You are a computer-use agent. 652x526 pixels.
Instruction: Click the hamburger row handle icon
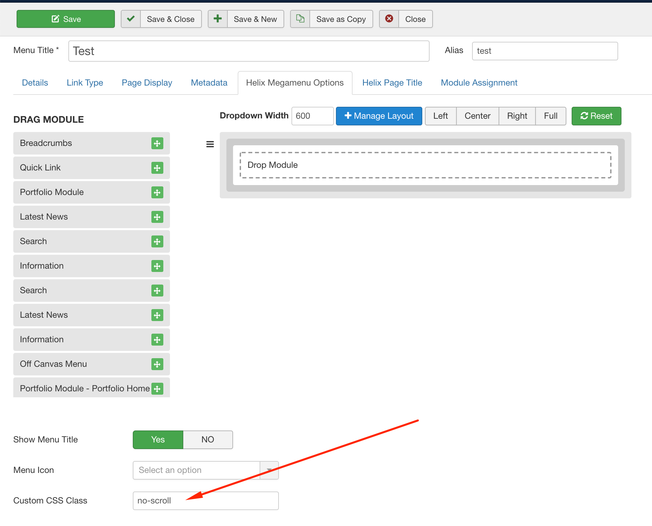tap(210, 144)
